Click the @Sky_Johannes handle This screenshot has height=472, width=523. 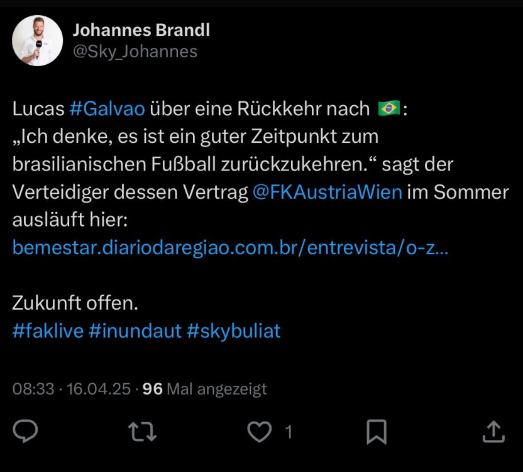pyautogui.click(x=135, y=51)
